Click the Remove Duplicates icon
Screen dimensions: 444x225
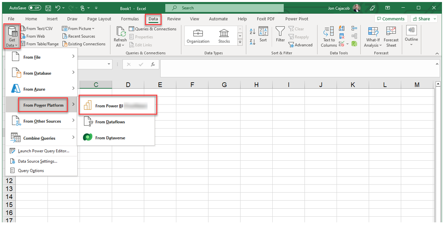[342, 36]
